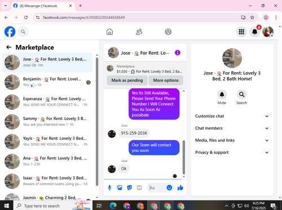Mute the conversation bell icon
This screenshot has width=282, height=210.
click(x=222, y=95)
